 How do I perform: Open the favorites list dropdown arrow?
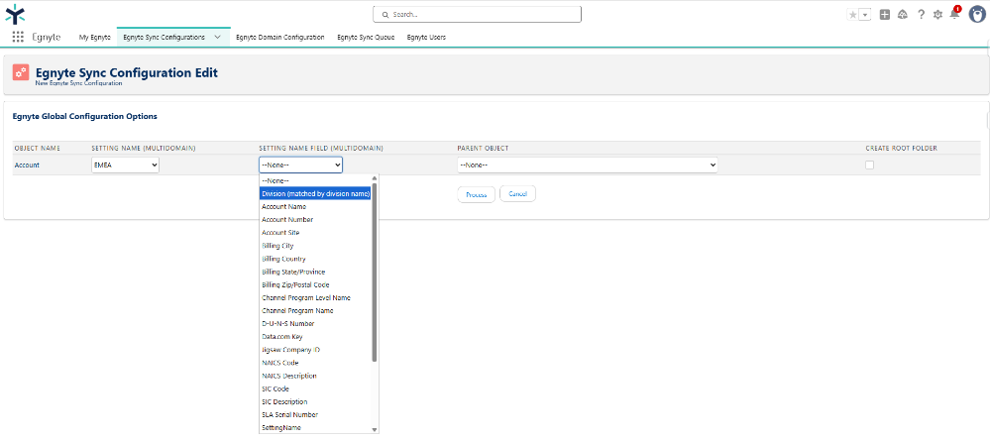tap(865, 15)
